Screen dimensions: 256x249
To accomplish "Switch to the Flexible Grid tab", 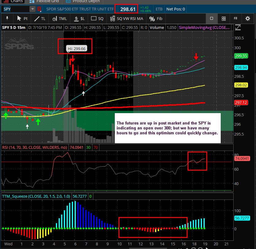I will coord(44,2).
